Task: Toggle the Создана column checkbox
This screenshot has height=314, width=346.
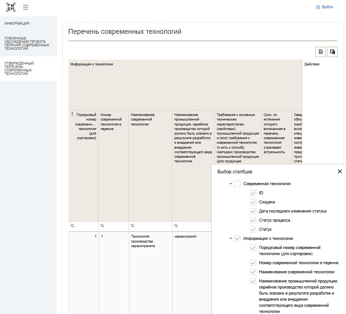Action: click(253, 202)
